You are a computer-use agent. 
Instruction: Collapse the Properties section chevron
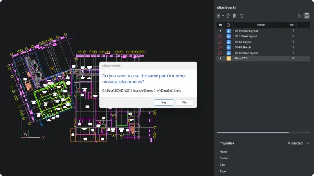(x=308, y=143)
